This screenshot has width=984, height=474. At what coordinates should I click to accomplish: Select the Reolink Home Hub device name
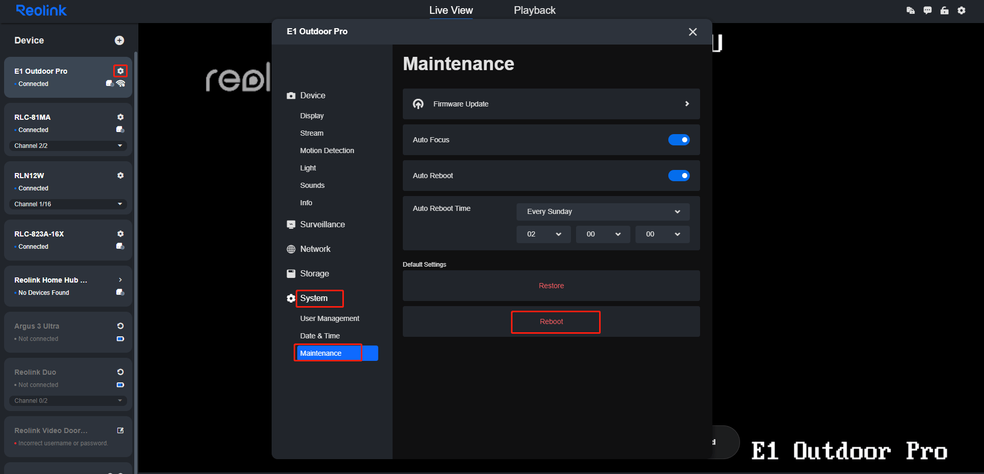(51, 280)
